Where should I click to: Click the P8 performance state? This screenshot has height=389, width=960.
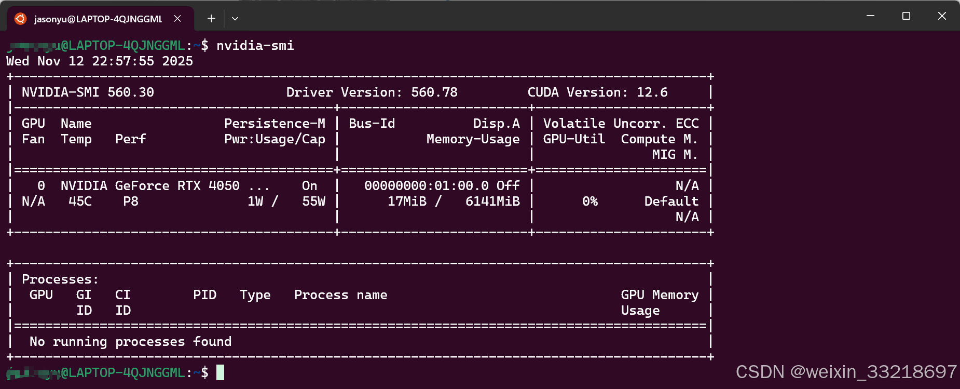coord(131,202)
